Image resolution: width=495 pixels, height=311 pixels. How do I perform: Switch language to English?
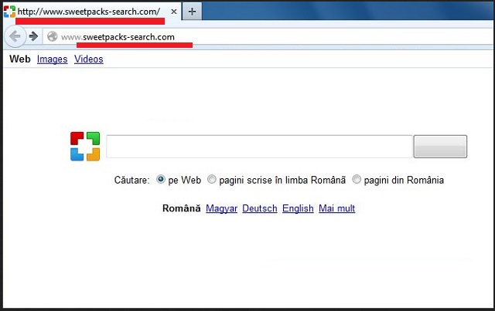coord(298,208)
